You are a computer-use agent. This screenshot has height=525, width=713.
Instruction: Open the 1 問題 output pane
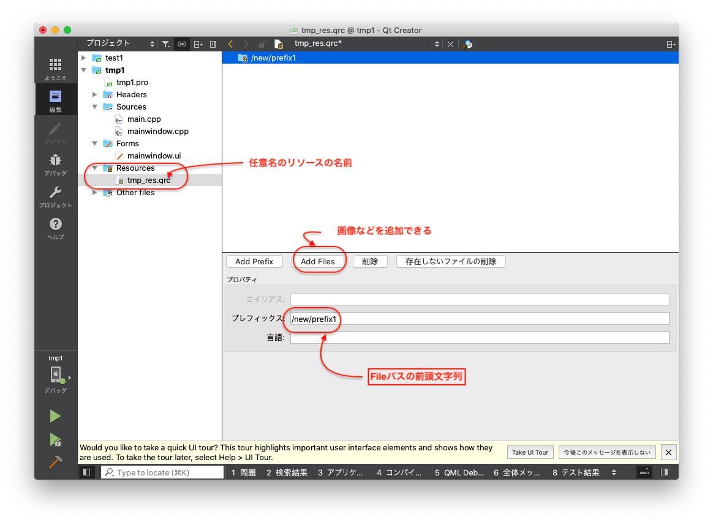pyautogui.click(x=244, y=472)
